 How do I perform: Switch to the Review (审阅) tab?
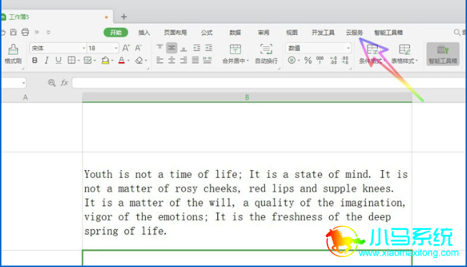[x=263, y=33]
